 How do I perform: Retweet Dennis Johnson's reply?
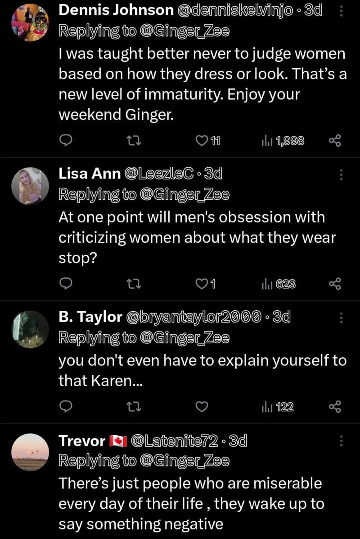[134, 140]
